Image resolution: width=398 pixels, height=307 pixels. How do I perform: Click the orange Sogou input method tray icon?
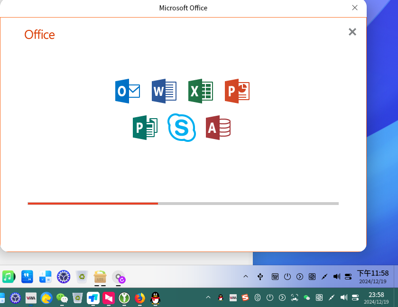point(245,298)
